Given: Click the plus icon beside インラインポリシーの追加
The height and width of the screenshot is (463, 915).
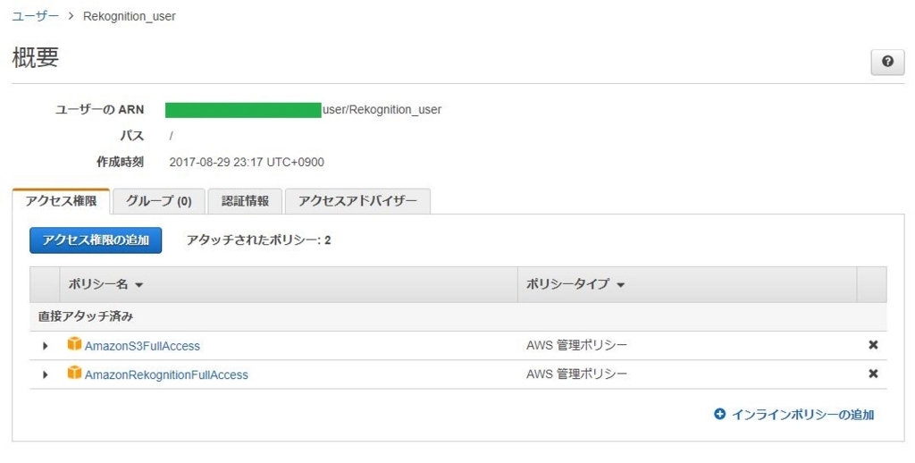Looking at the screenshot, I should 719,414.
